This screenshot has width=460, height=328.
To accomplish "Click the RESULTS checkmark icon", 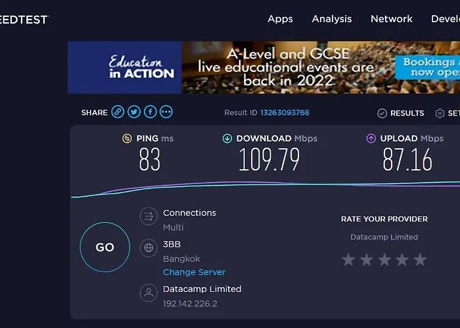I will [382, 113].
